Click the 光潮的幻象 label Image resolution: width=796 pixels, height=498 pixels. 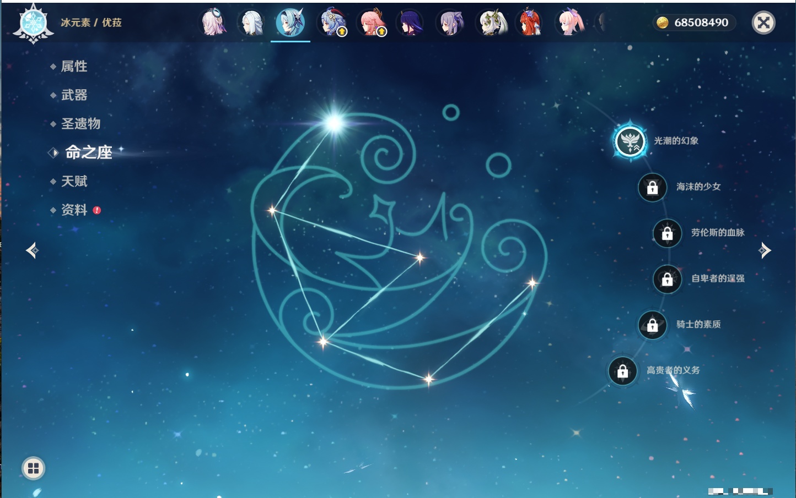tap(676, 141)
